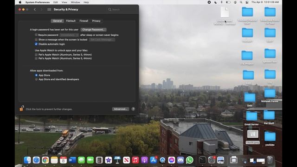Open WhatsApp from the Dock
The height and width of the screenshot is (167, 297).
tap(189, 160)
